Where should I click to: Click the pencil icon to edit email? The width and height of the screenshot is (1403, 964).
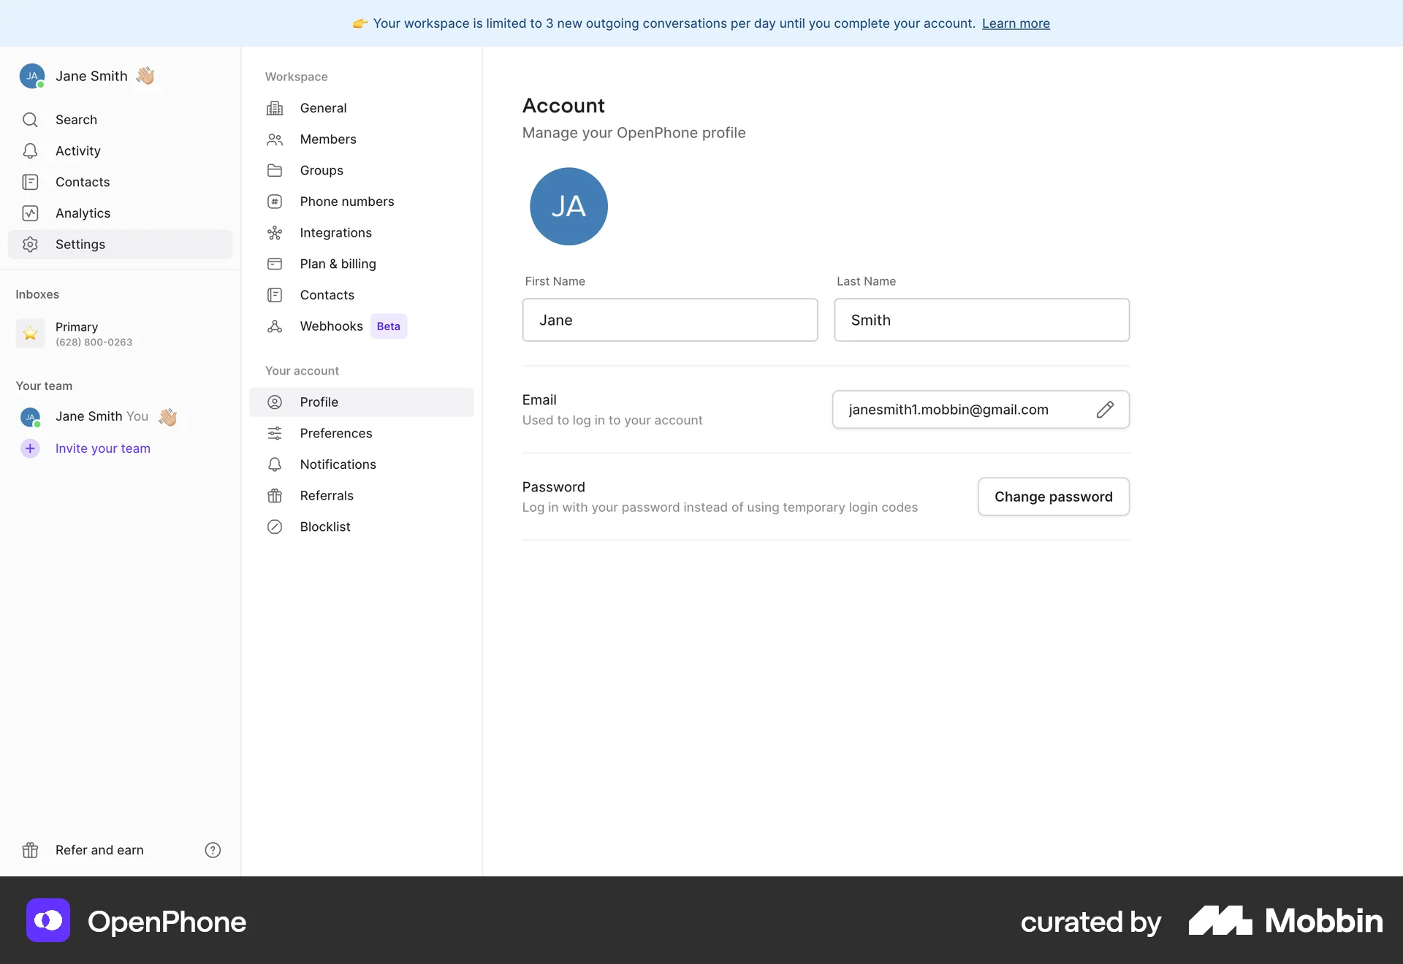coord(1105,410)
